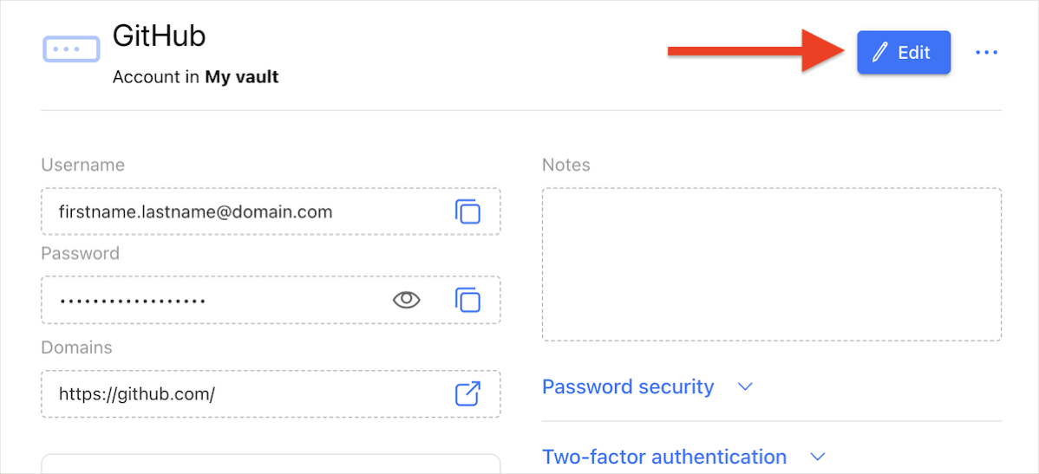Viewport: 1039px width, 474px height.
Task: Open github.com via the external link icon
Action: pos(467,394)
